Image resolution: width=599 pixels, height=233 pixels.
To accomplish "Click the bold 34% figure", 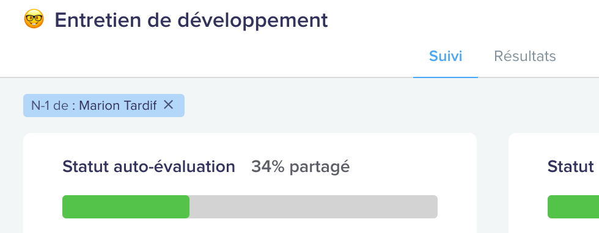I will [268, 167].
